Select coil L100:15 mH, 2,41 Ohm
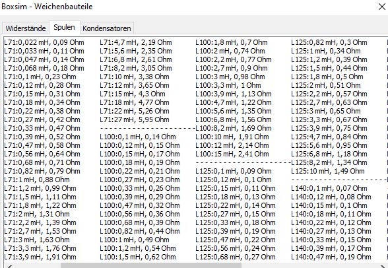Viewport: 388px width, 268px height. [232, 154]
